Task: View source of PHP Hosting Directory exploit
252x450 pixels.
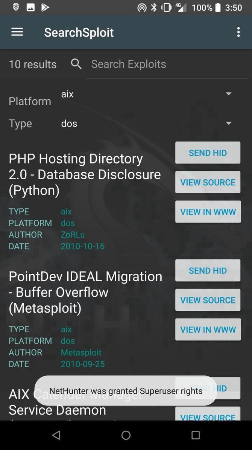Action: [x=207, y=182]
